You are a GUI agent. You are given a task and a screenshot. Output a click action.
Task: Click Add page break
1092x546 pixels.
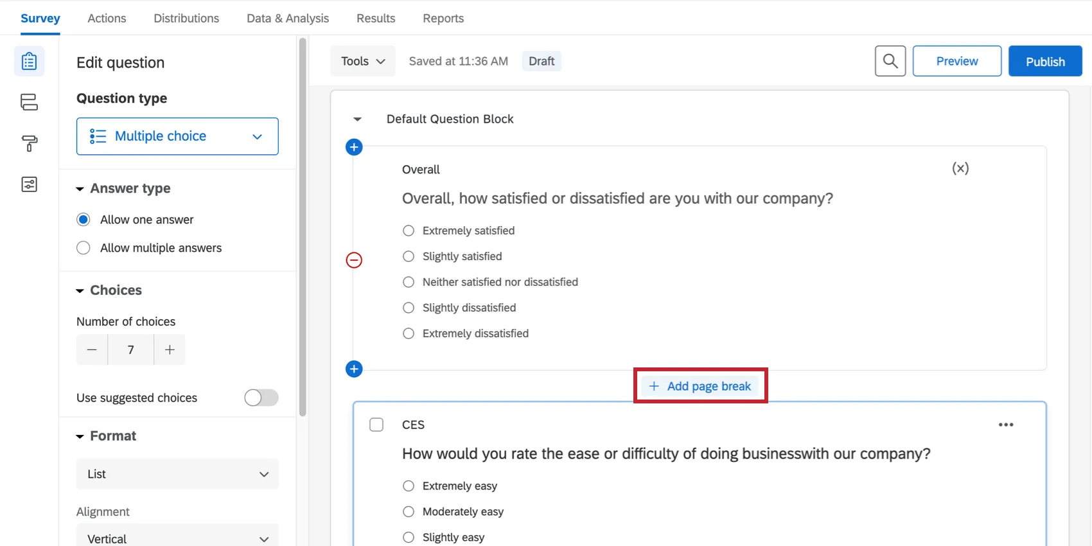(x=700, y=386)
